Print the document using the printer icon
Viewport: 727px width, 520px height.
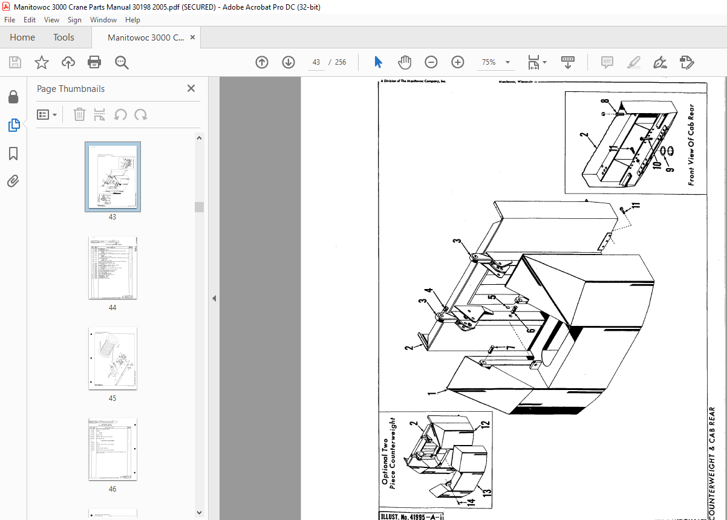(x=94, y=62)
